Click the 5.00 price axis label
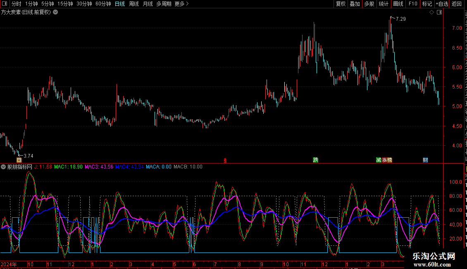Image resolution: width=467 pixels, height=269 pixels. pyautogui.click(x=457, y=106)
